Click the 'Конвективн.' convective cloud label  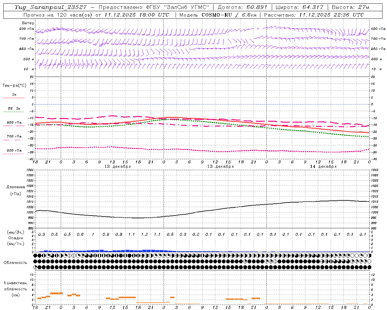15,283
